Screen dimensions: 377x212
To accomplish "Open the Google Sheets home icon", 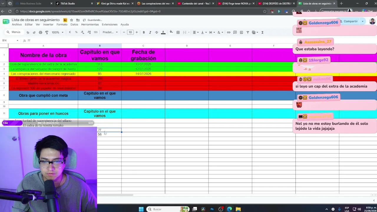I will (x=6, y=21).
